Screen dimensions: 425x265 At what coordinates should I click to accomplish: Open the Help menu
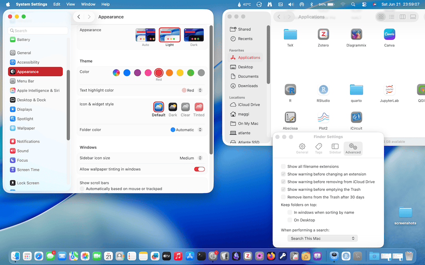(x=105, y=4)
